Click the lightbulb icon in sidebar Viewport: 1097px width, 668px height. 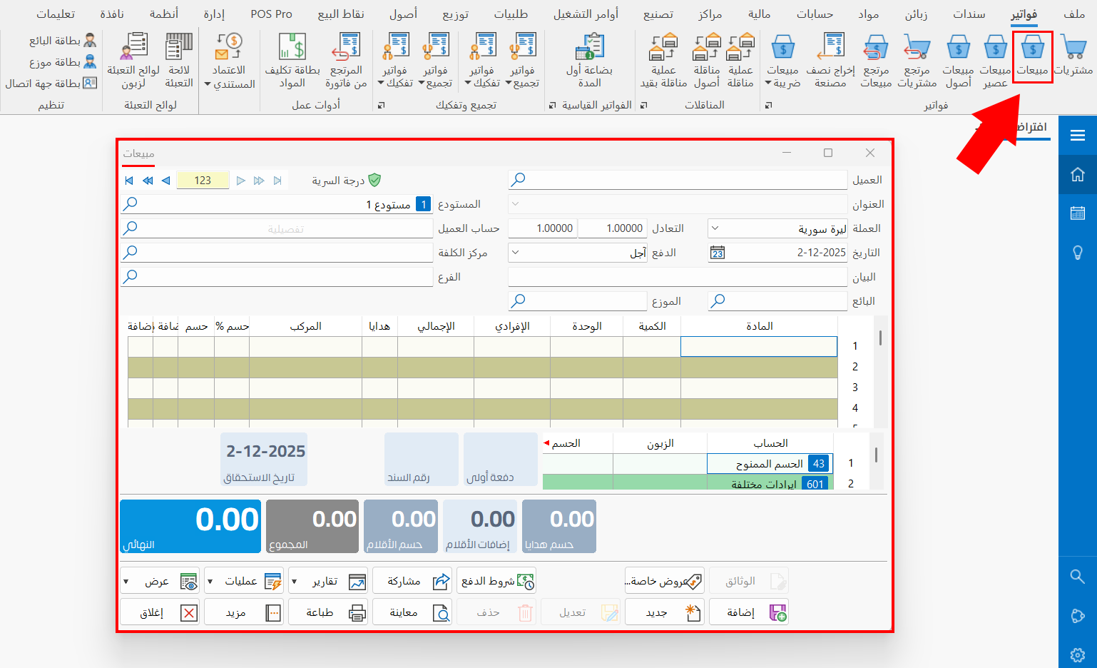[x=1077, y=253]
